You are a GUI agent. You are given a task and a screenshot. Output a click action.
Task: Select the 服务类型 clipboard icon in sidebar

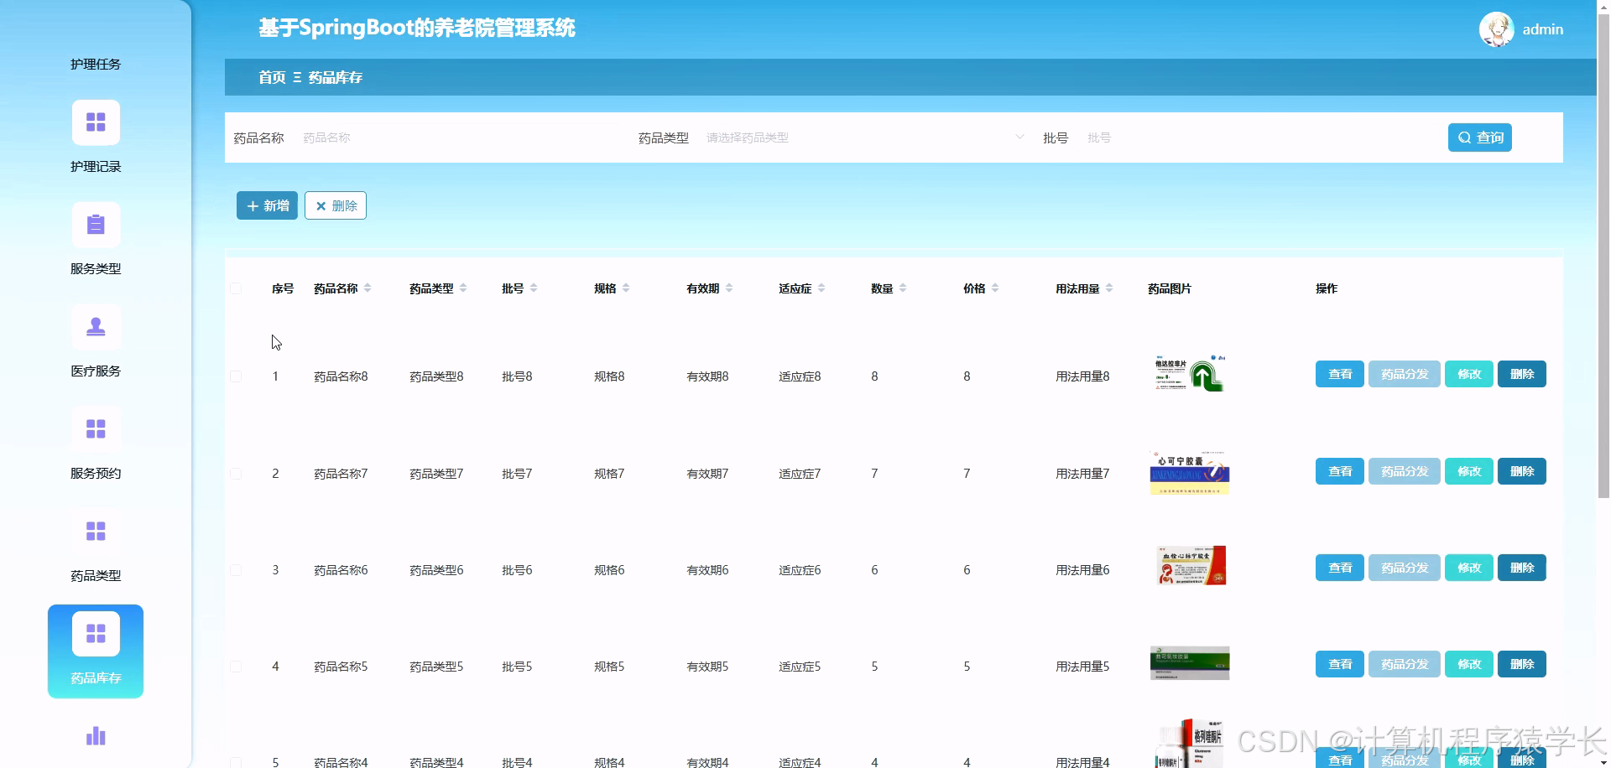[x=96, y=225]
